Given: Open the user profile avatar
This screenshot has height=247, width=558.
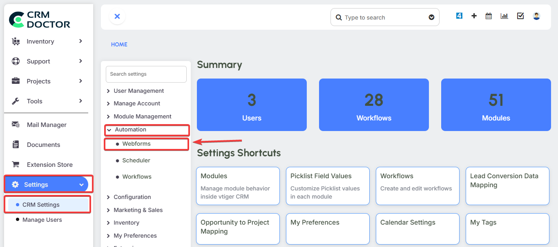Looking at the screenshot, I should pos(536,16).
